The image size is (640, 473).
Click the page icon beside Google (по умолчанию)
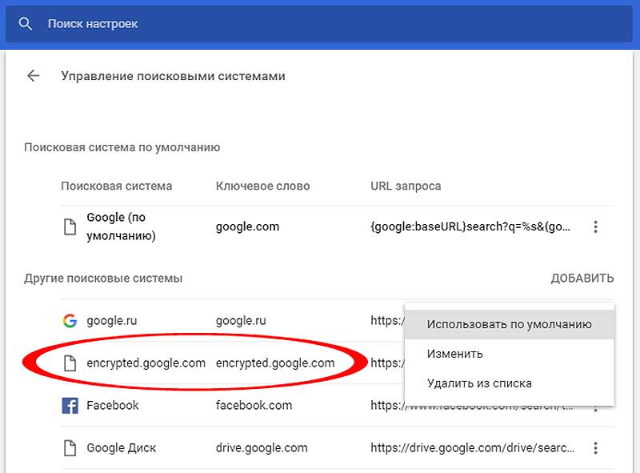click(70, 226)
